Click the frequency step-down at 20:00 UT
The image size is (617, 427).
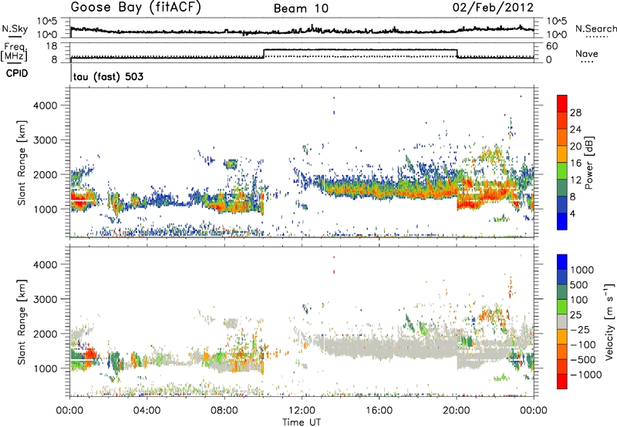(457, 53)
